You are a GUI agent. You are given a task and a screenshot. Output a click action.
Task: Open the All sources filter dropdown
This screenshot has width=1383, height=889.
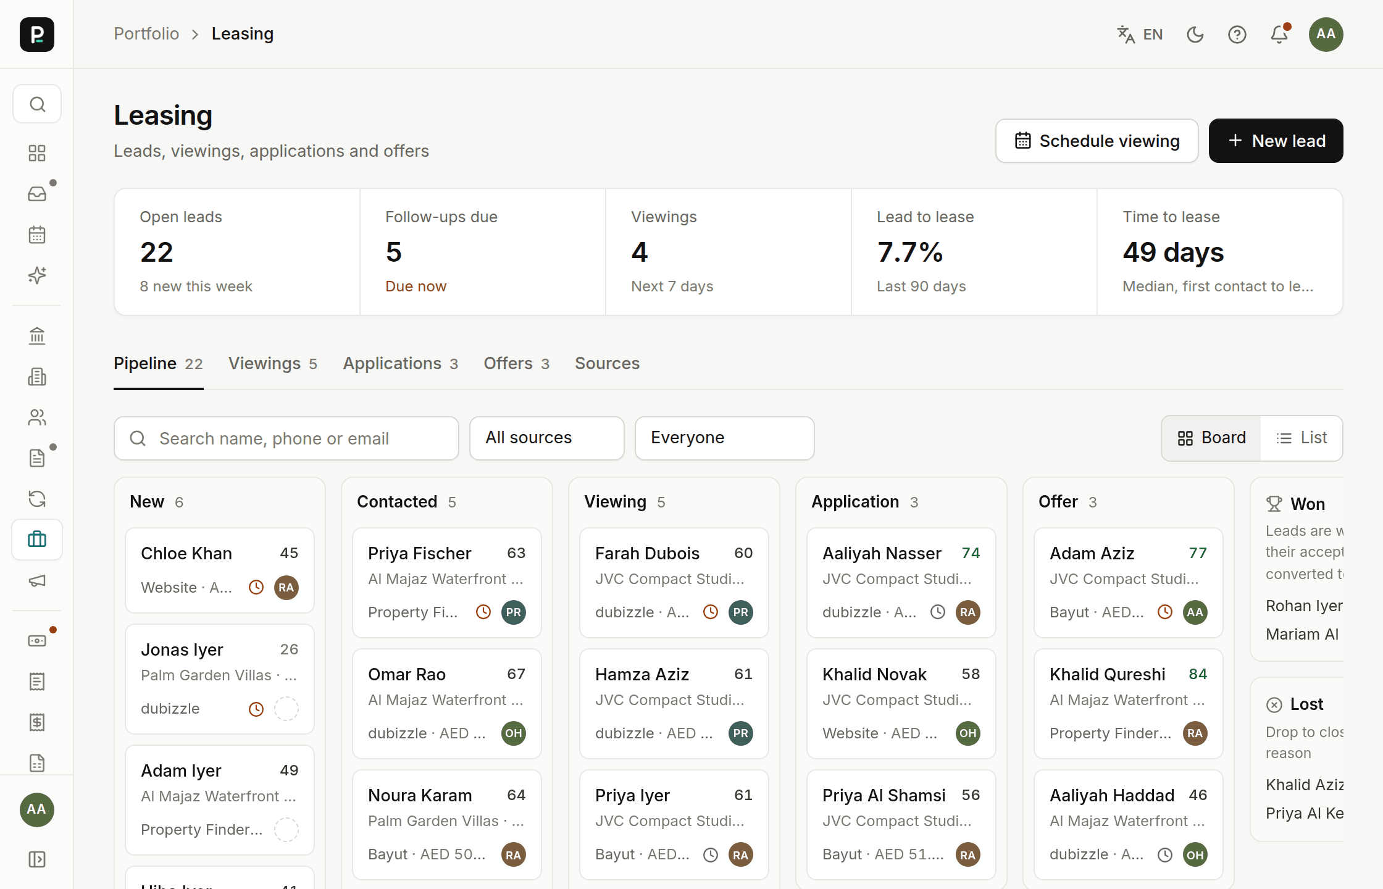(547, 438)
